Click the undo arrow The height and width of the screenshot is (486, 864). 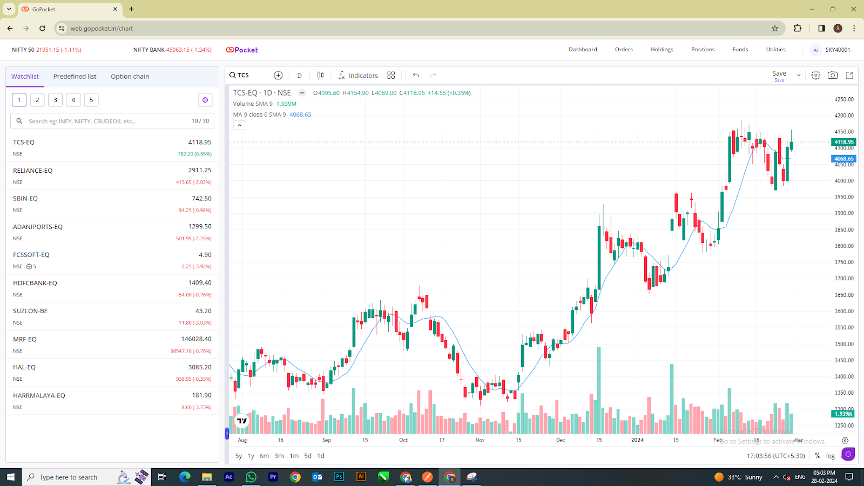(415, 75)
